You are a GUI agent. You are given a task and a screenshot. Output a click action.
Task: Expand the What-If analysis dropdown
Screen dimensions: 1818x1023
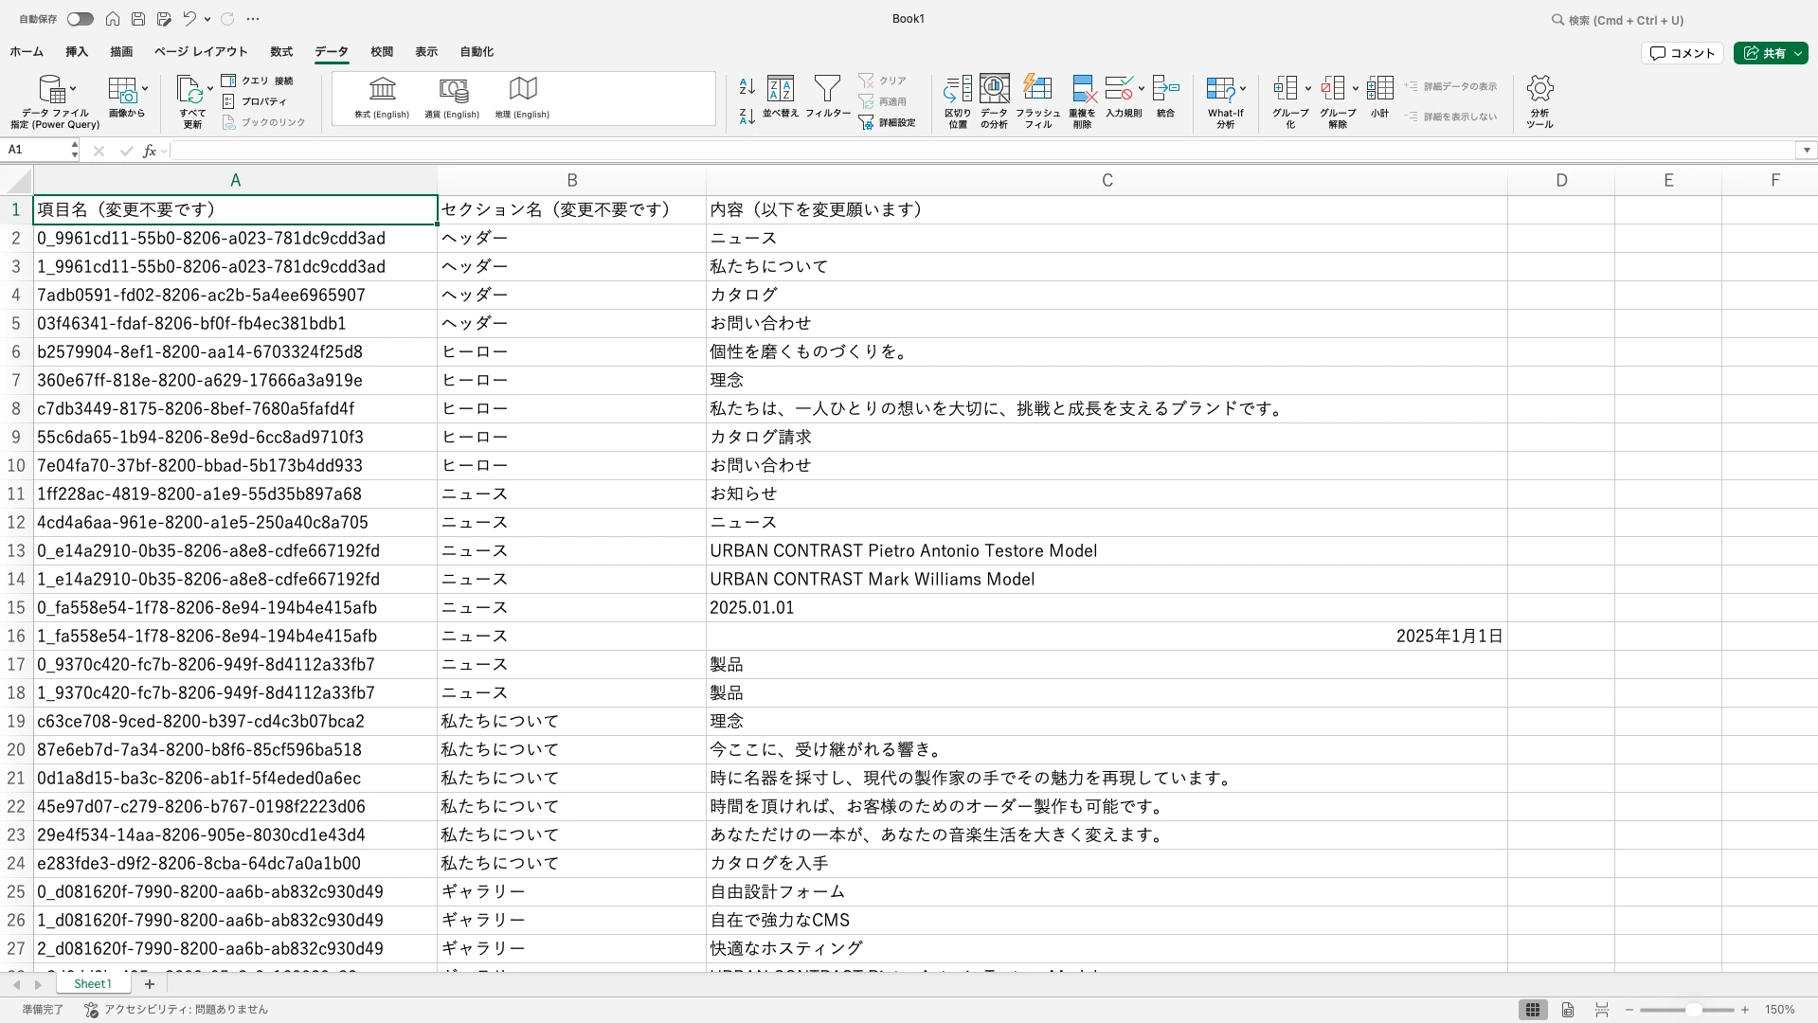click(1243, 89)
